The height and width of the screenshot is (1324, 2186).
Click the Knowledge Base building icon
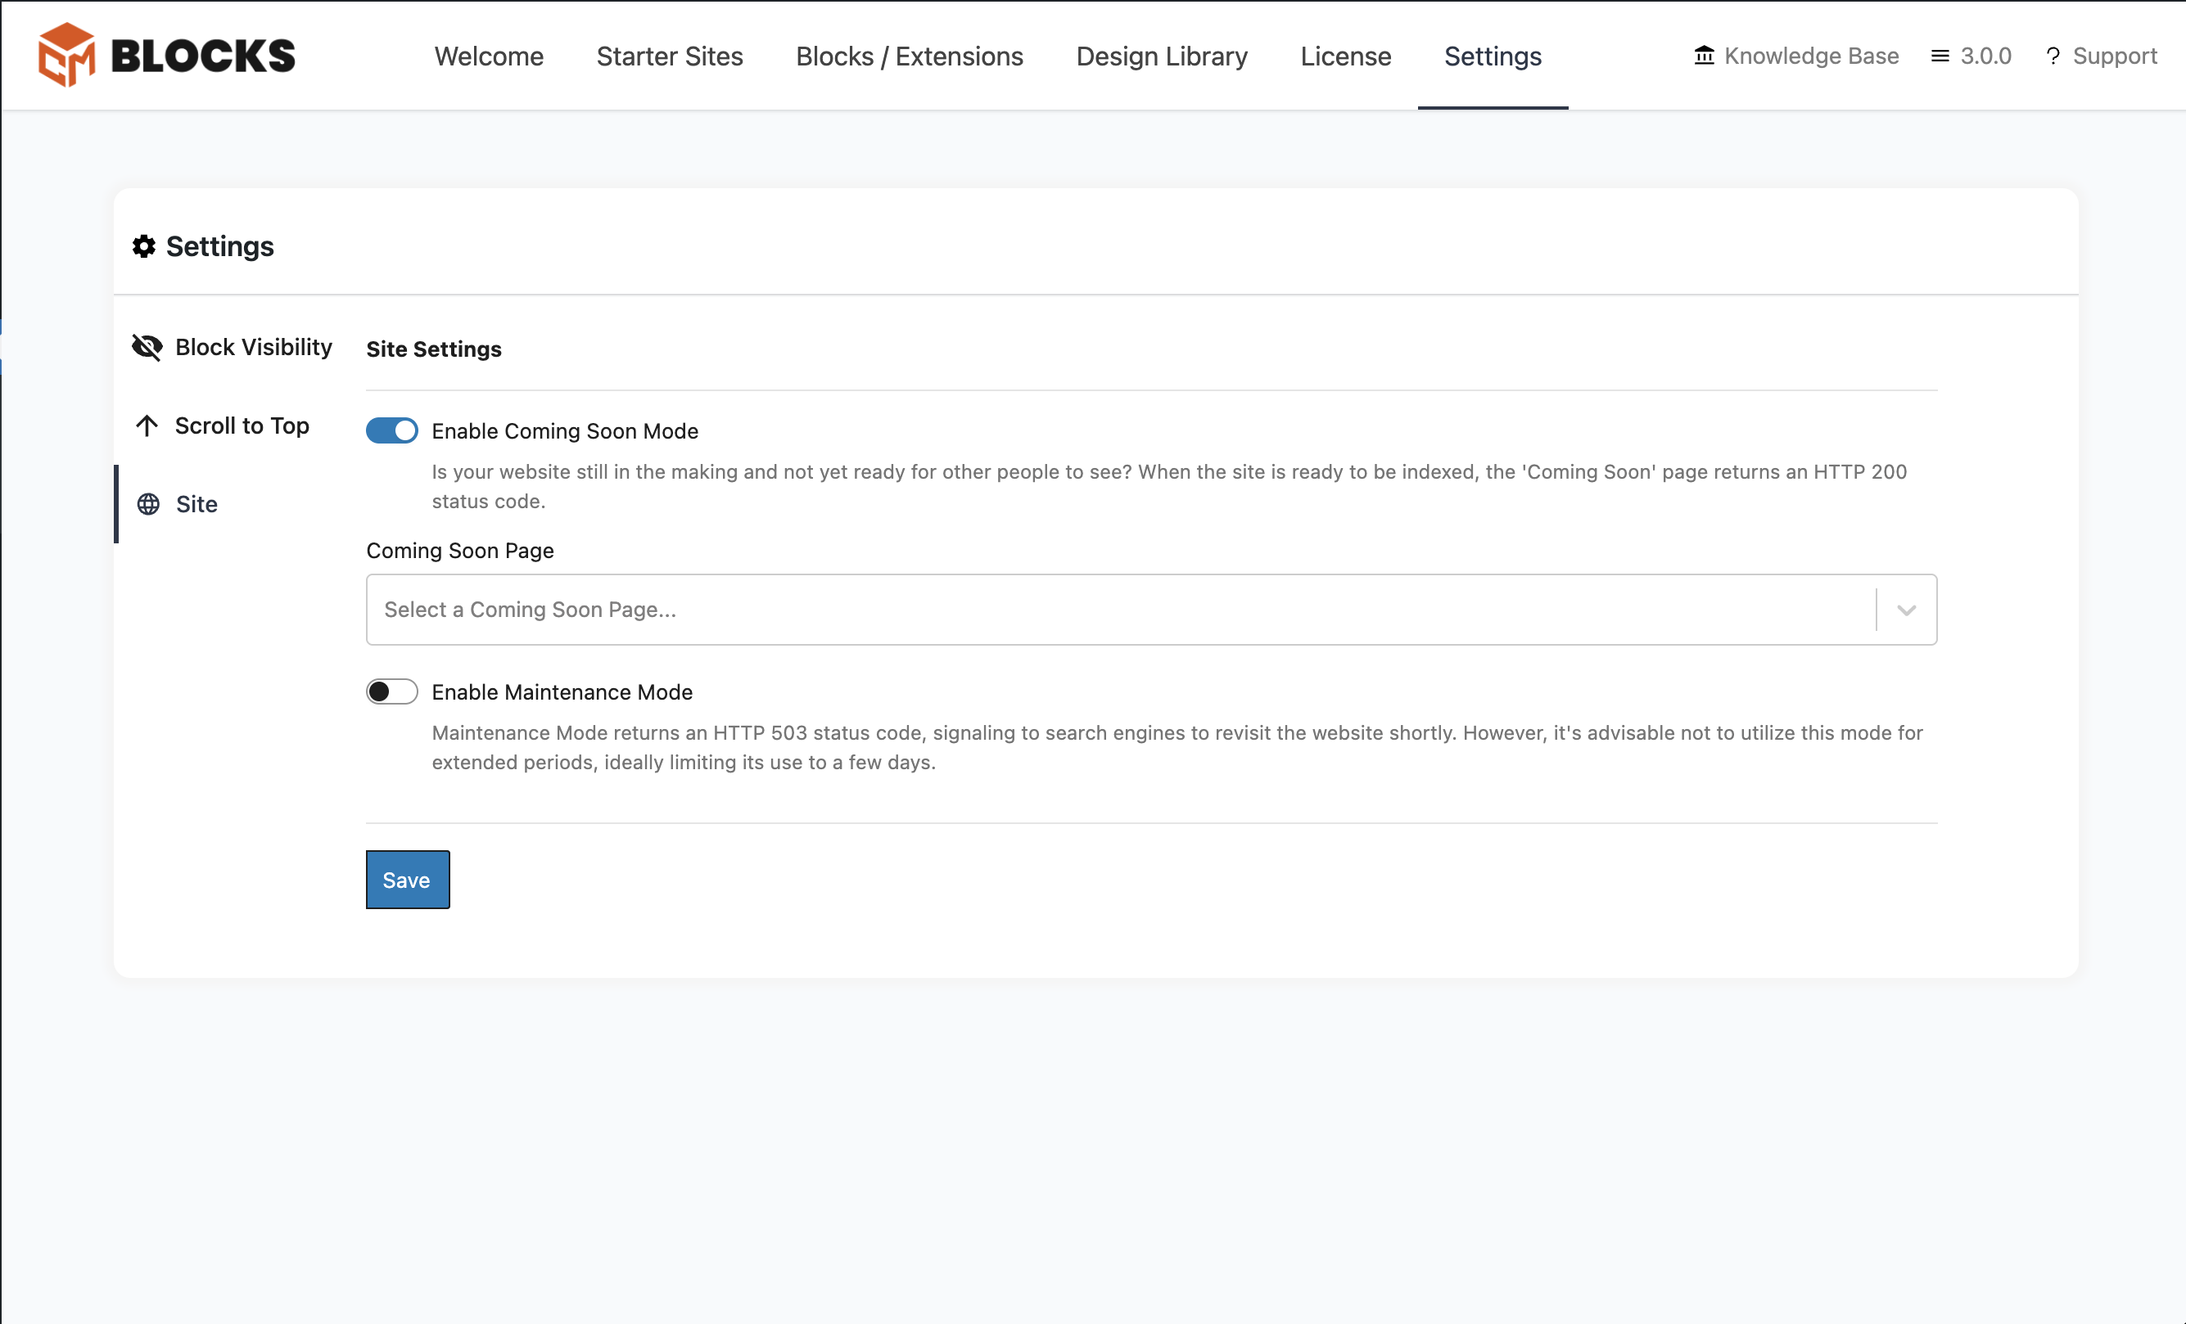(x=1704, y=56)
